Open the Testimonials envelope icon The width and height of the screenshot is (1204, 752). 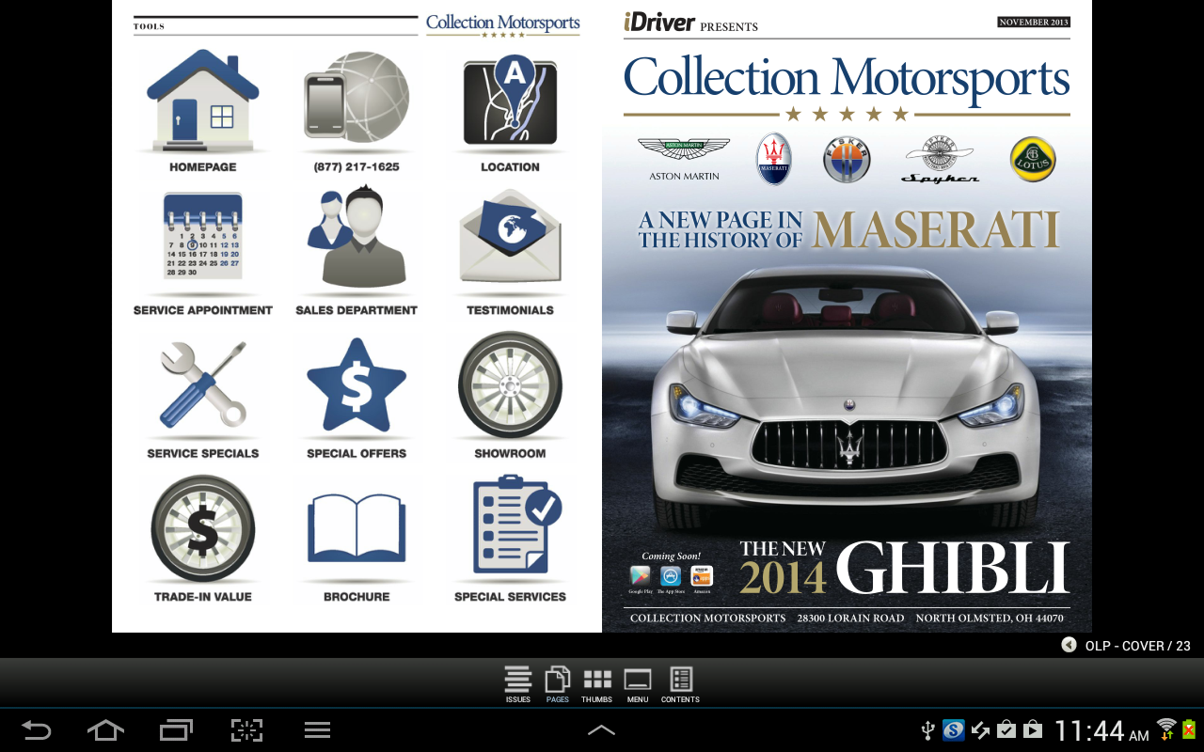[510, 237]
